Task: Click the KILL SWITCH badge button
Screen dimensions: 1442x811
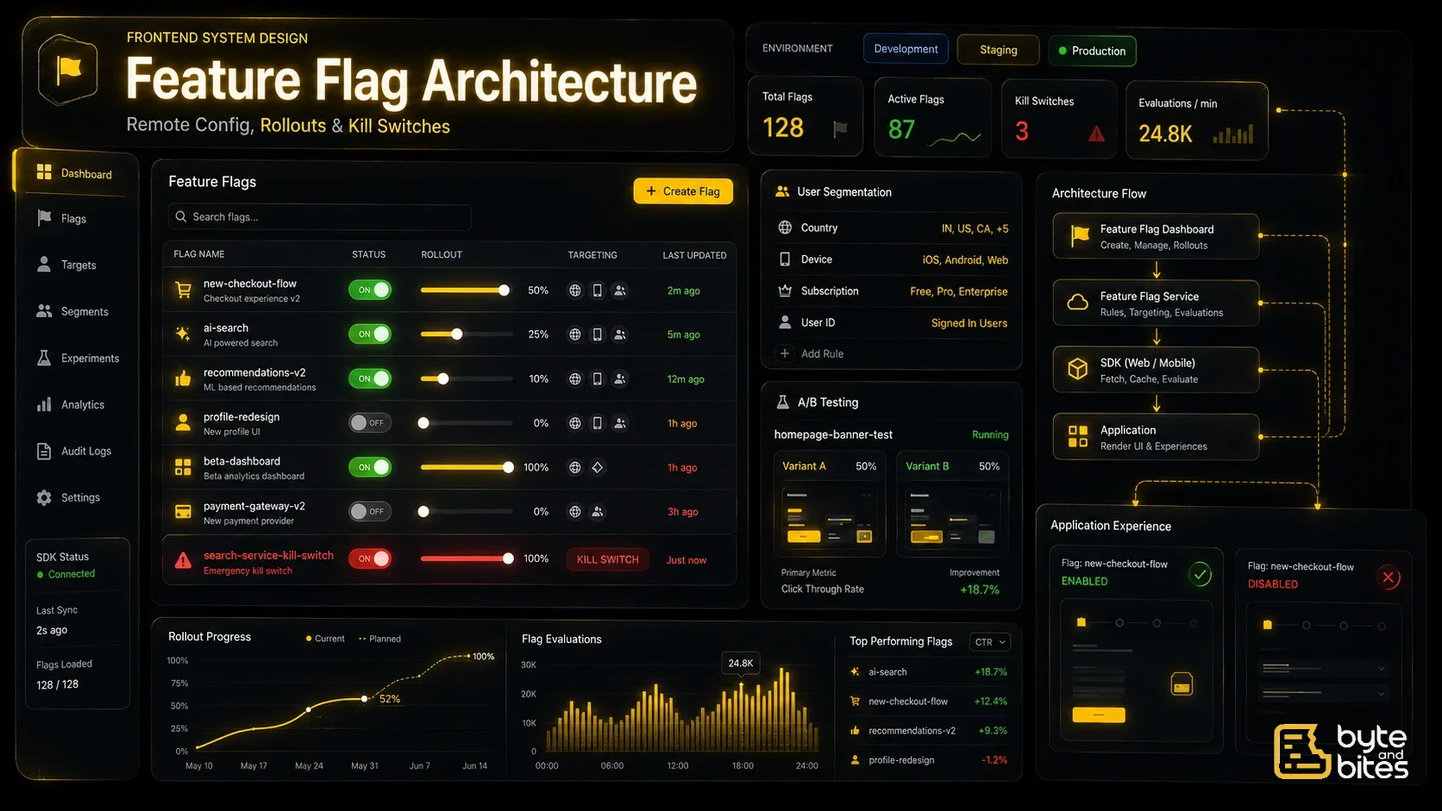Action: coord(607,559)
